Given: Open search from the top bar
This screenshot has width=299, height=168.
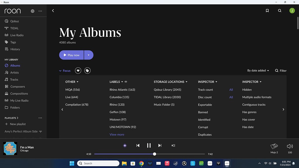Looking at the screenshot, I should click(x=279, y=10).
